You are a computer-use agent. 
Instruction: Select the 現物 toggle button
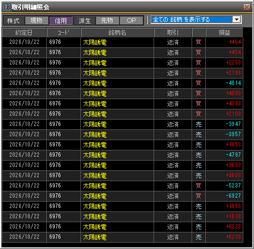[x=37, y=21]
